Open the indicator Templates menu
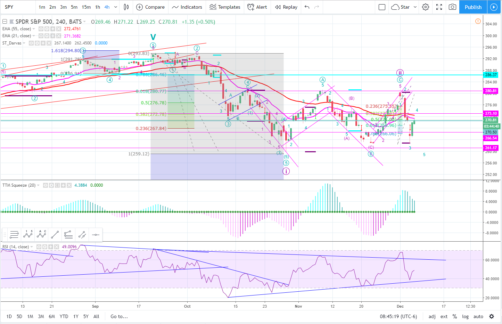 pyautogui.click(x=225, y=7)
